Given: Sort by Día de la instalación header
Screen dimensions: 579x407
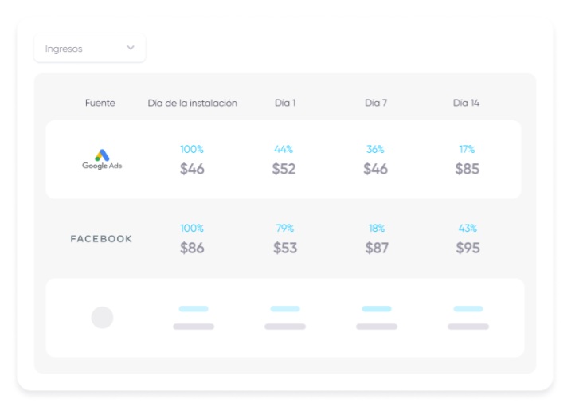Looking at the screenshot, I should click(x=192, y=103).
